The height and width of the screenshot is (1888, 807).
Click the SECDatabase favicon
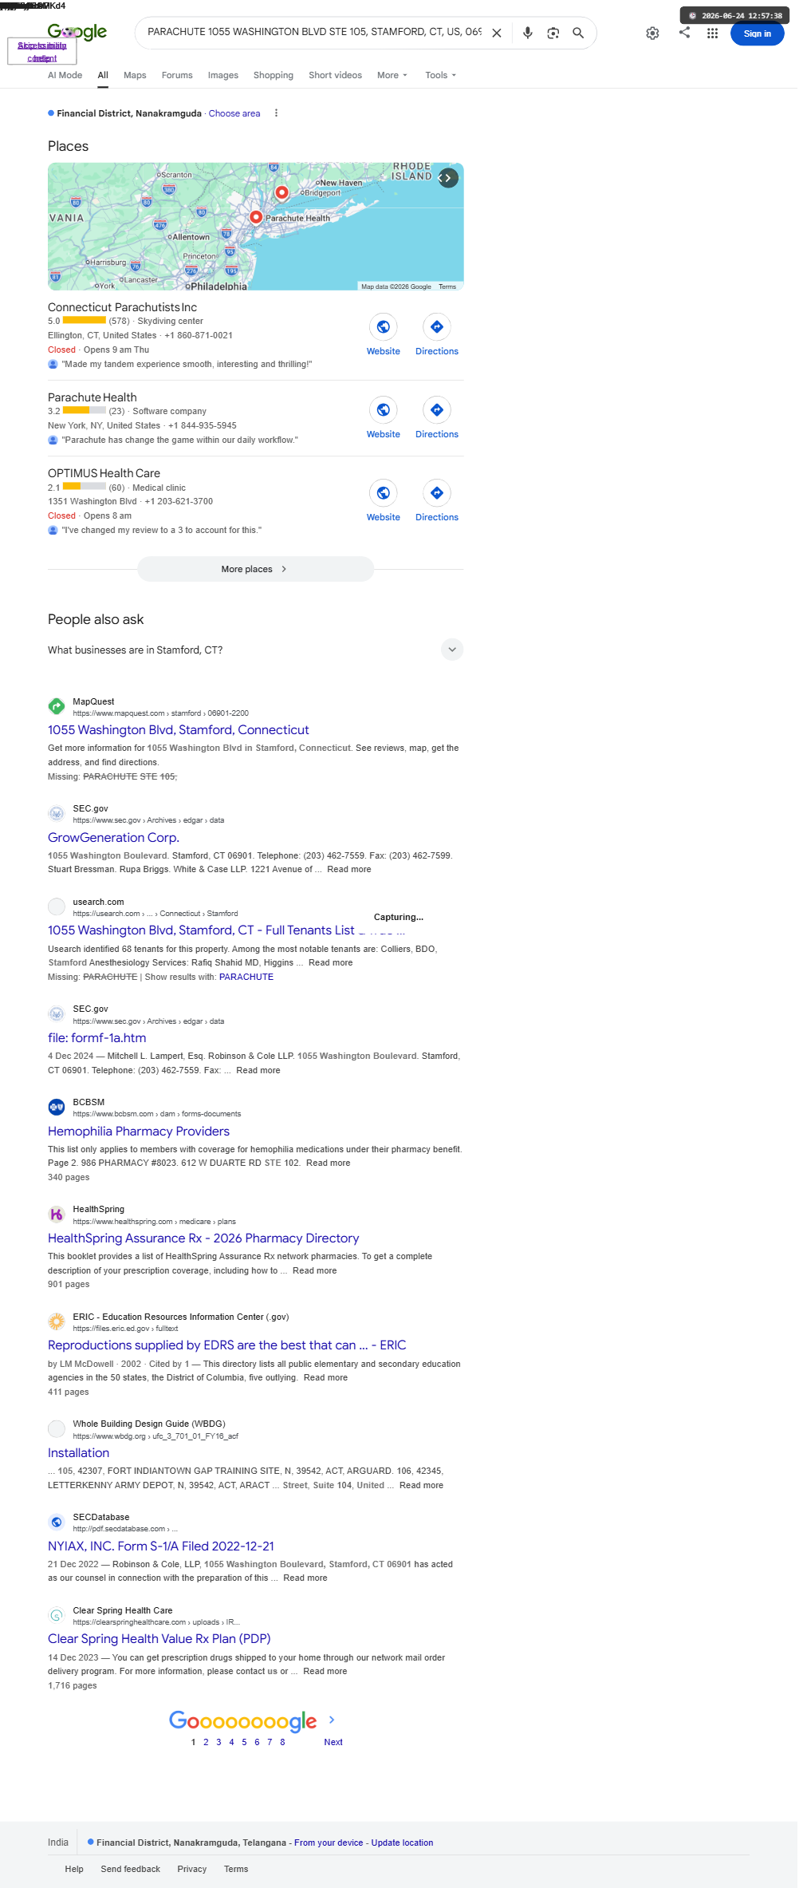[57, 1522]
